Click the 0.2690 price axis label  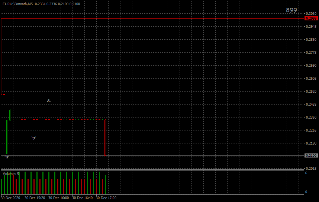pyautogui.click(x=311, y=66)
